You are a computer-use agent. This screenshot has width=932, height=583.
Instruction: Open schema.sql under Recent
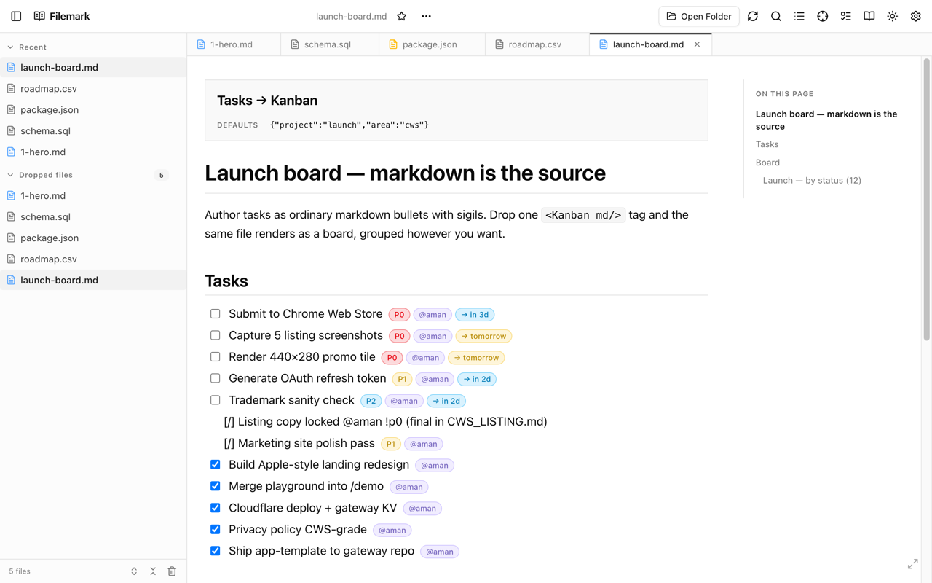93,130
